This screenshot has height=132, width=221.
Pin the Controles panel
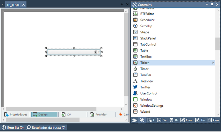coord(212,4)
